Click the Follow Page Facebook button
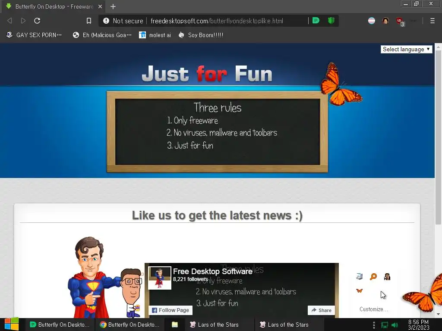Screen dimensions: 442x331 170,310
